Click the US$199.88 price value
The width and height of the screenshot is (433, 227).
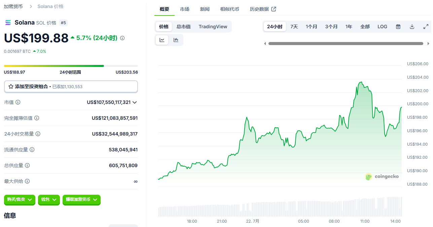pos(36,38)
